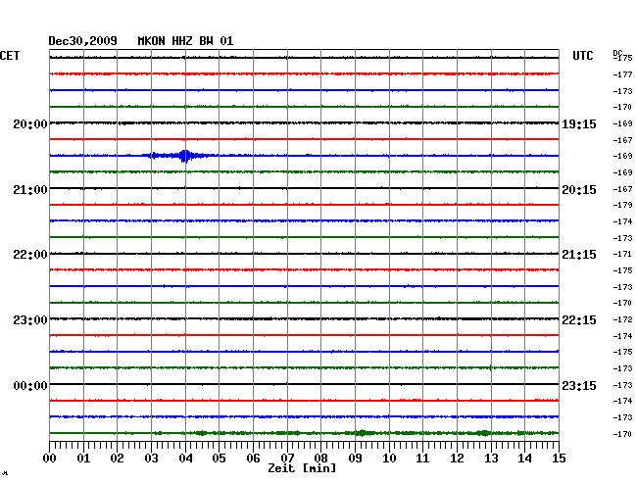This screenshot has height=484, width=637.
Task: Click the DC value beside the 19:15 label
Action: pos(622,123)
